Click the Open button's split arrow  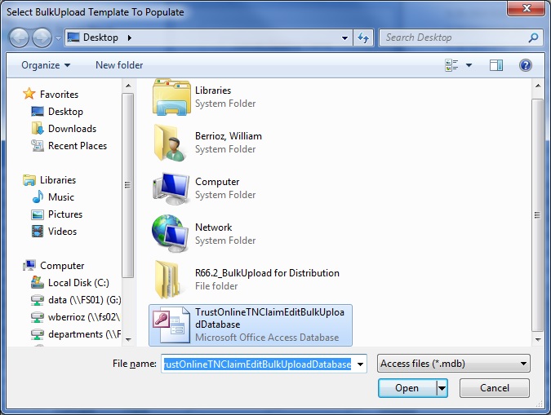pos(442,388)
